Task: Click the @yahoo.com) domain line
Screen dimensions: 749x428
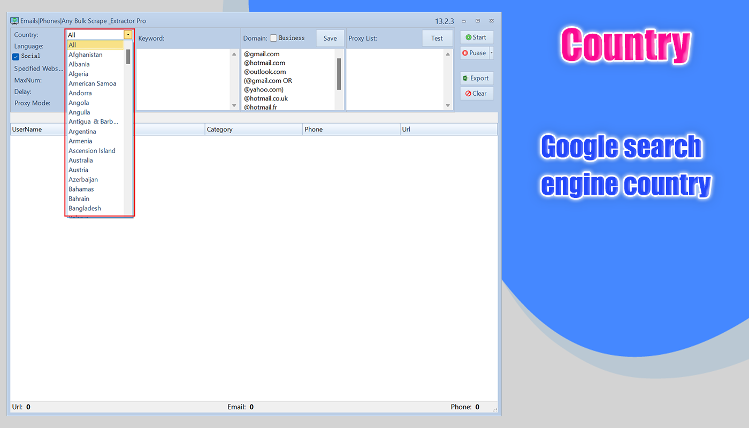Action: pos(264,89)
